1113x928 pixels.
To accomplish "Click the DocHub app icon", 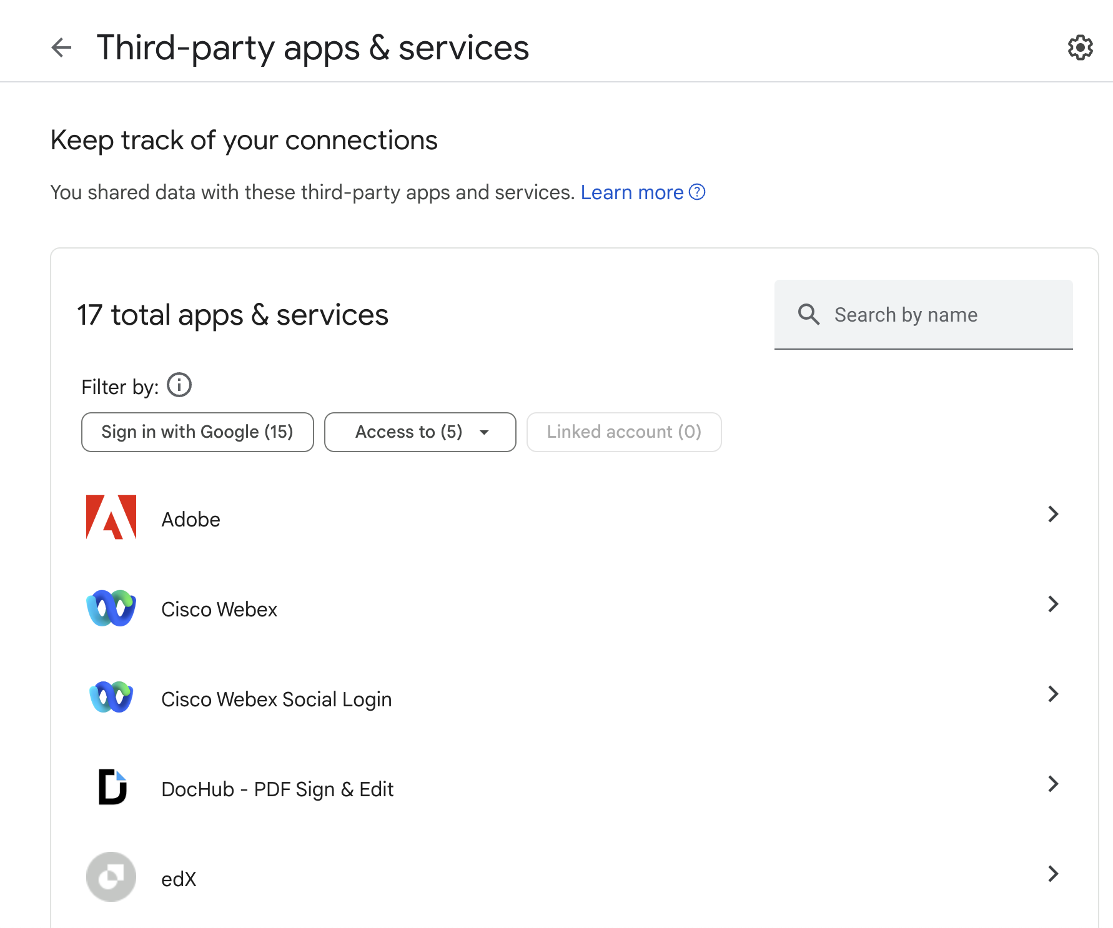I will click(111, 787).
